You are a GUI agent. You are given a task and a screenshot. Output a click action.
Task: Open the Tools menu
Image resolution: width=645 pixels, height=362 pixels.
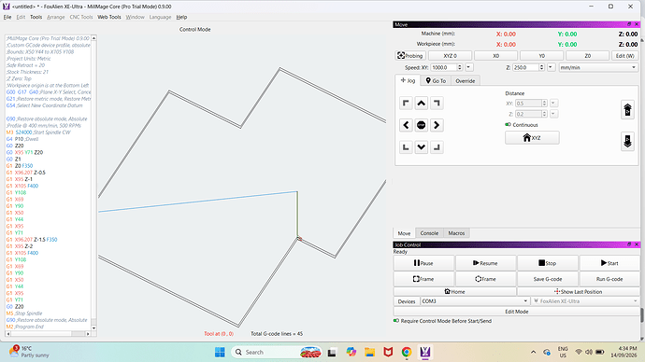[36, 17]
